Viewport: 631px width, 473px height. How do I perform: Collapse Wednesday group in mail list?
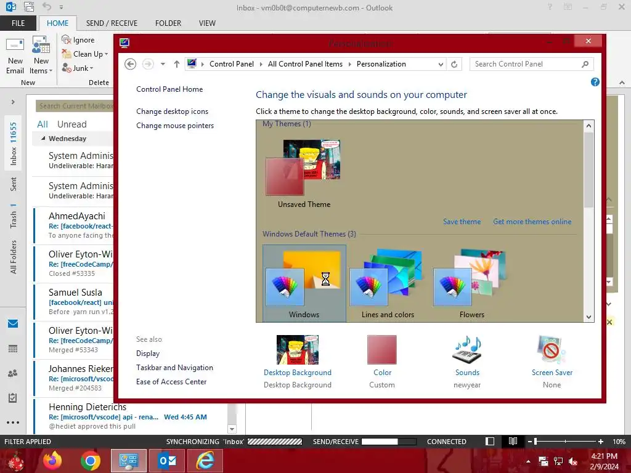[43, 139]
